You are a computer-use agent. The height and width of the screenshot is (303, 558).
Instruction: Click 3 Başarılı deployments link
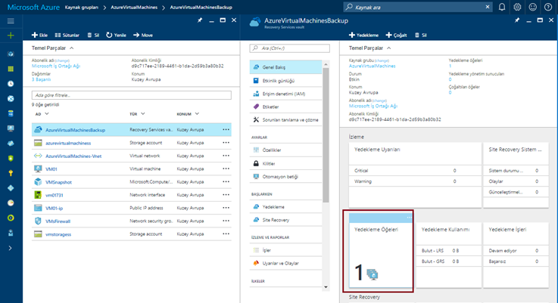point(41,79)
